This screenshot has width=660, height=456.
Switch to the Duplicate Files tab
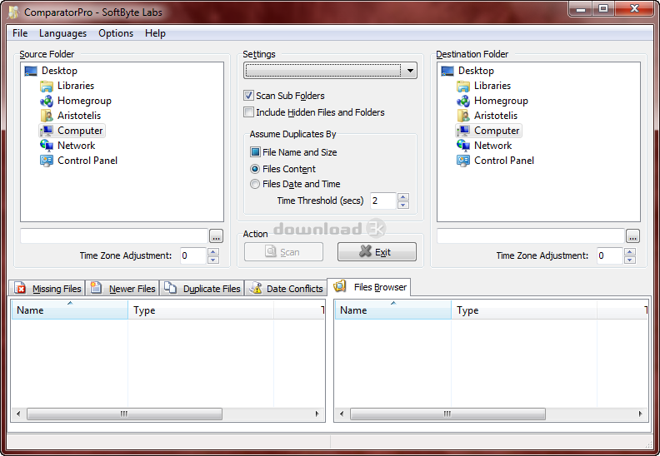(202, 288)
